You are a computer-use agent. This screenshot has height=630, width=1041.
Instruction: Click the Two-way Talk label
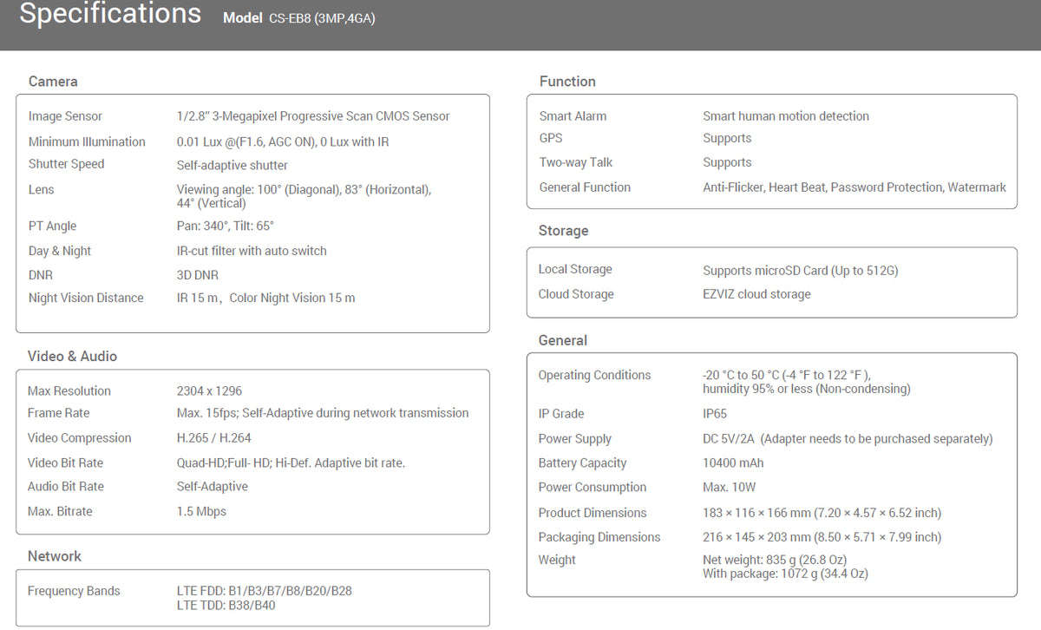576,162
